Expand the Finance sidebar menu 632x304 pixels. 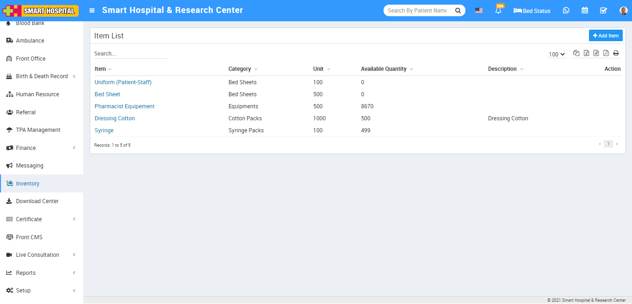coord(41,148)
